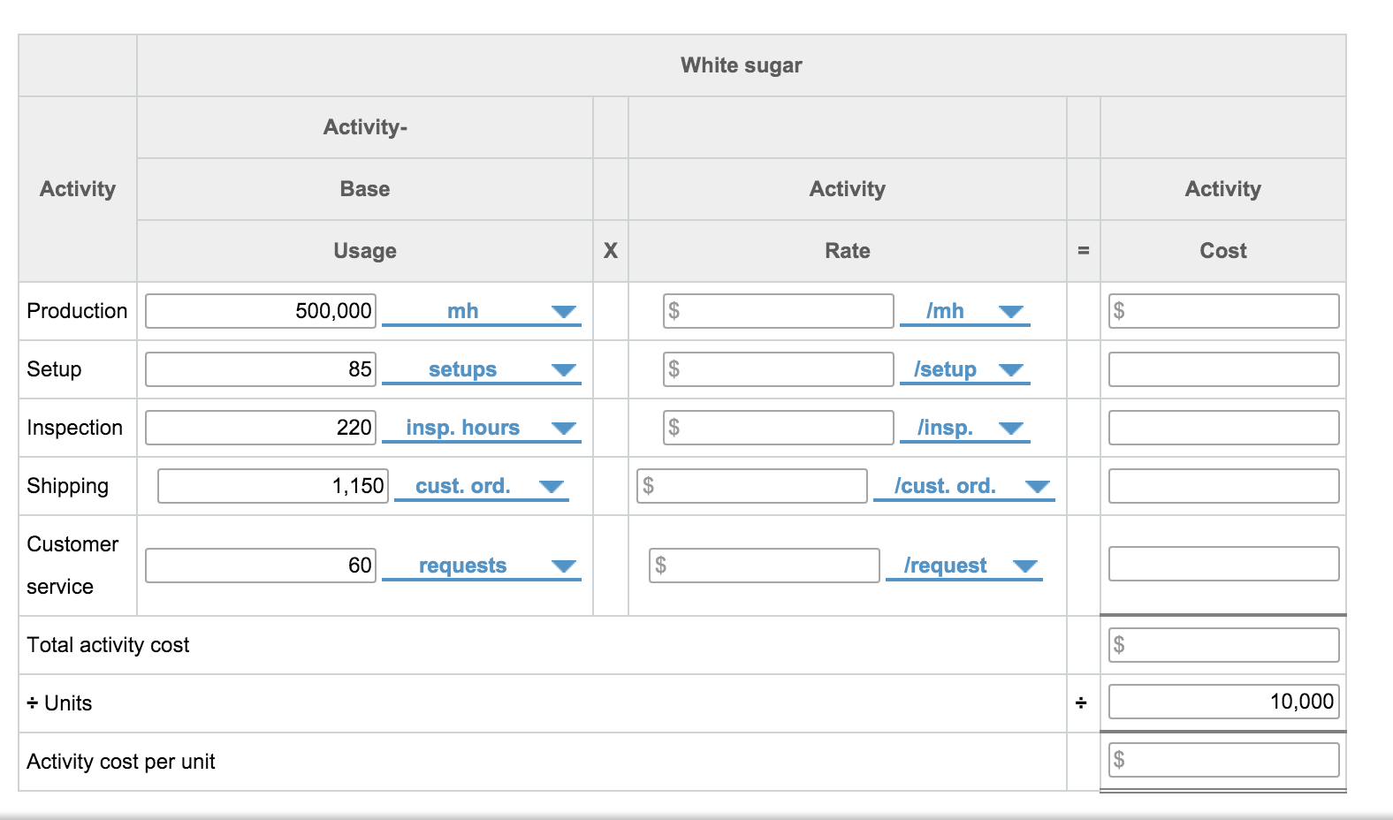Click the Shipping usage field showing 1,150
The image size is (1393, 820).
tap(272, 486)
